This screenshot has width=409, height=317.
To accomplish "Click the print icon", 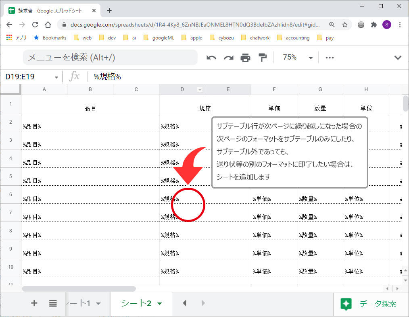I will pyautogui.click(x=245, y=58).
